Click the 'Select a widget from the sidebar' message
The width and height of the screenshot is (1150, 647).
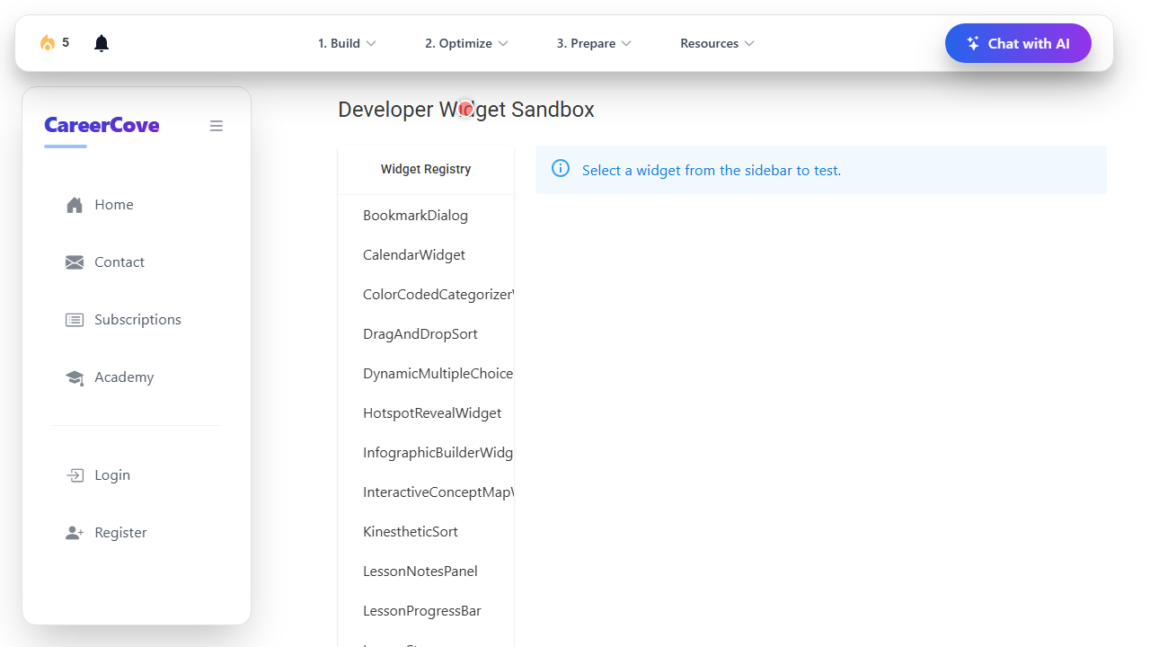tap(712, 171)
